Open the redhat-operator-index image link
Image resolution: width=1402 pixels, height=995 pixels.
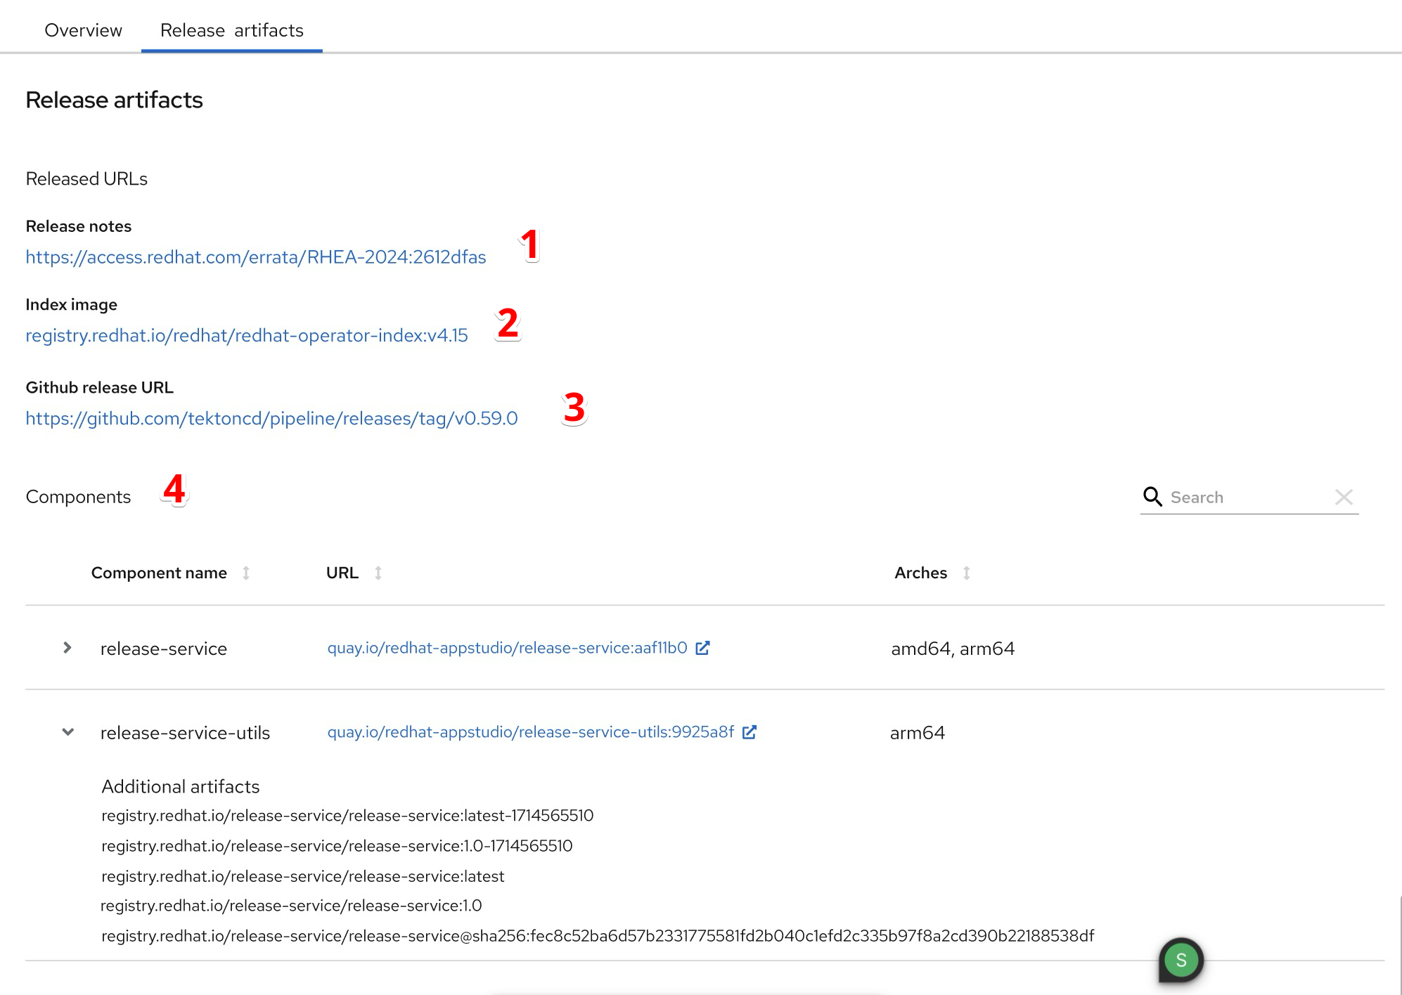click(247, 336)
